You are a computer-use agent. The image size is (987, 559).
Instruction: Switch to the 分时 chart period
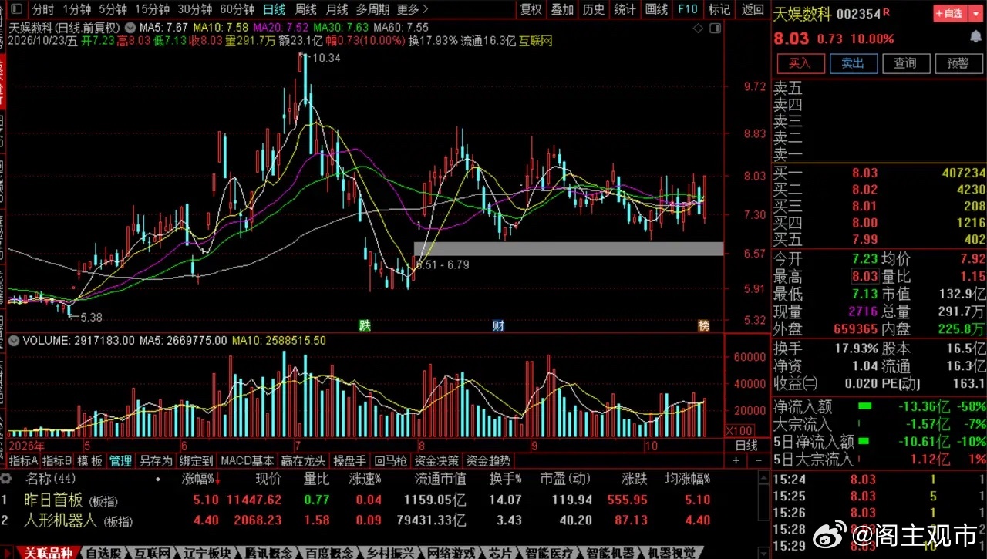tap(43, 9)
